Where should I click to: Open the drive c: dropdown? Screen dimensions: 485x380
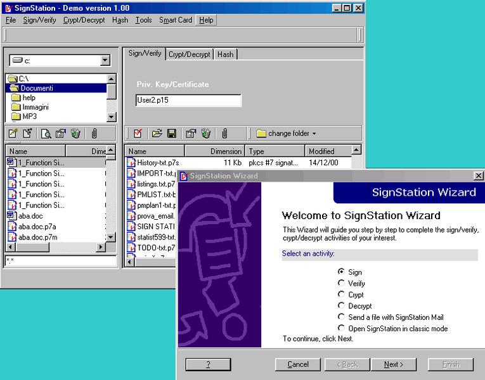105,60
